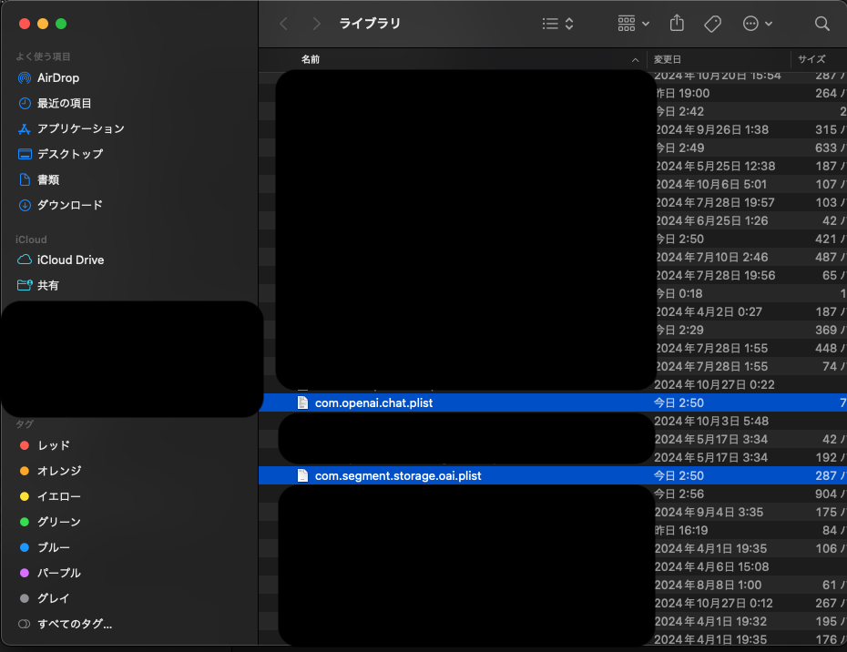The image size is (847, 652).
Task: Click 今日 2:56 date cell
Action: tap(679, 494)
